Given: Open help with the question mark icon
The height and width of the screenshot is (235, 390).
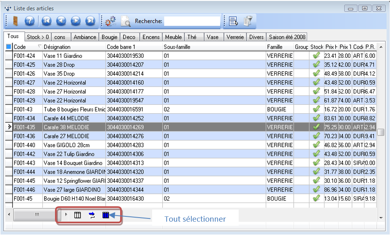Looking at the screenshot, I should point(30,21).
